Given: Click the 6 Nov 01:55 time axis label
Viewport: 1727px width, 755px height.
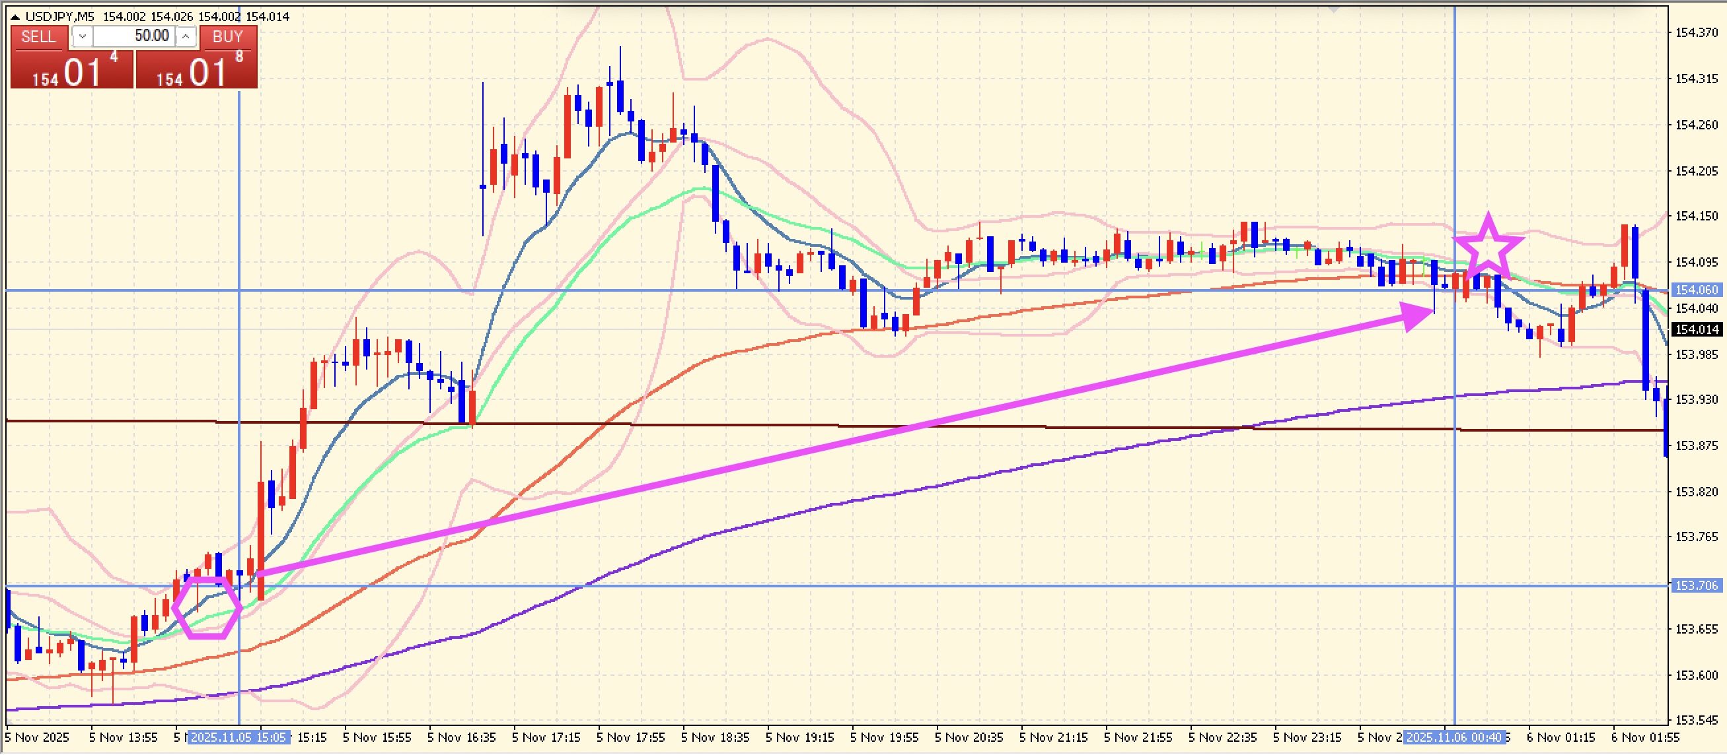Looking at the screenshot, I should [x=1644, y=739].
